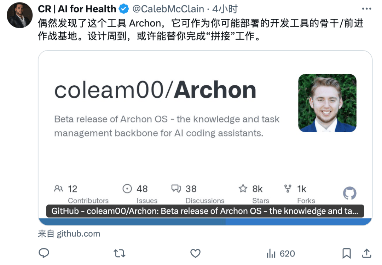Image resolution: width=382 pixels, height=265 pixels.
Task: Click the 8k Stars stat
Action: click(253, 194)
